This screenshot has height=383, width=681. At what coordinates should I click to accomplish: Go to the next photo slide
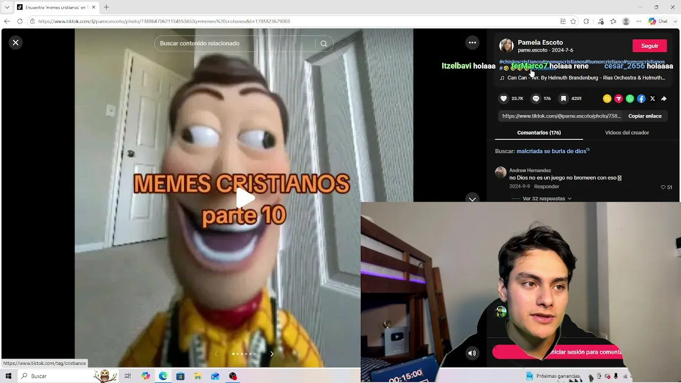272,354
